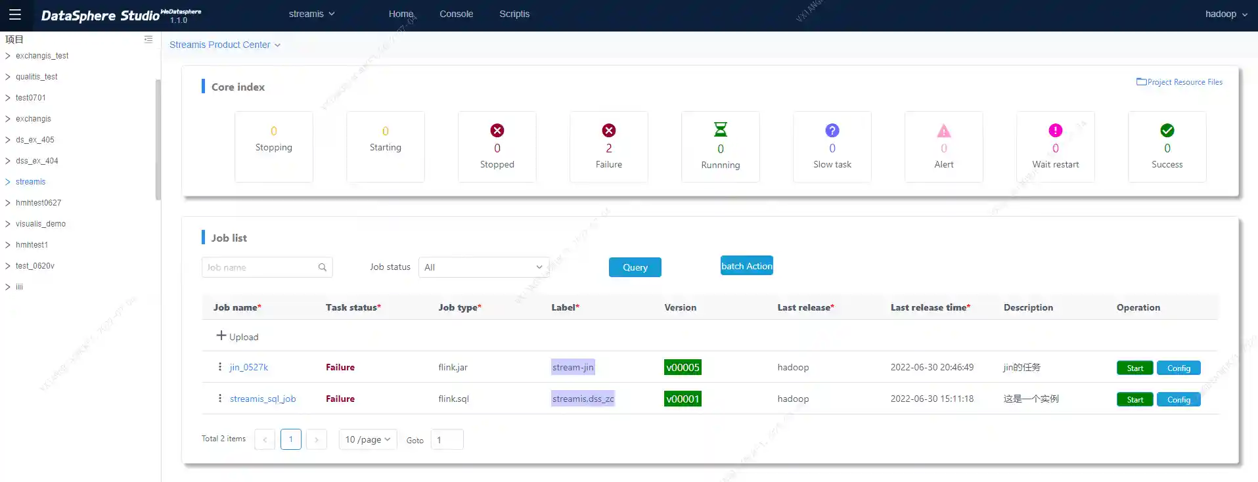This screenshot has width=1258, height=482.
Task: Click the Goto page number field
Action: (447, 440)
